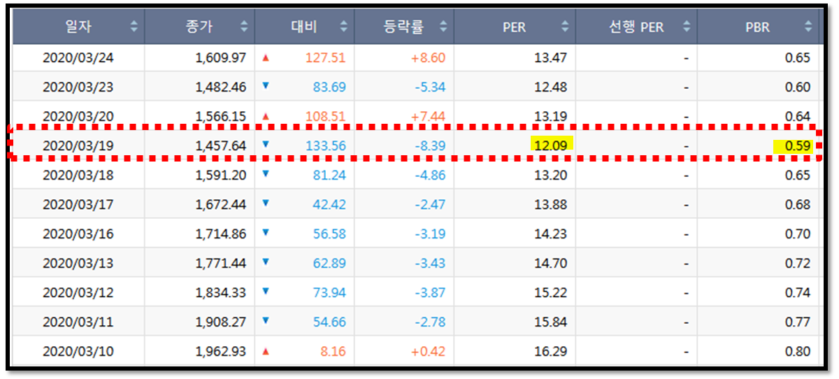Click the up triangle next to 8.16
The image size is (839, 379).
click(265, 351)
